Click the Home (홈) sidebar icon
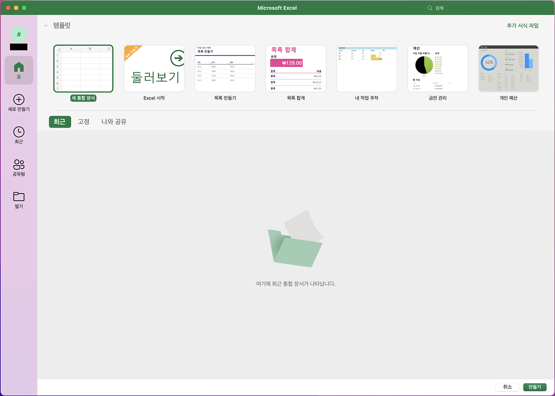This screenshot has width=555, height=396. pyautogui.click(x=19, y=67)
